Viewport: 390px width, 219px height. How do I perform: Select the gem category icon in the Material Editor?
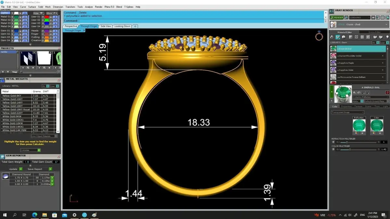click(338, 37)
